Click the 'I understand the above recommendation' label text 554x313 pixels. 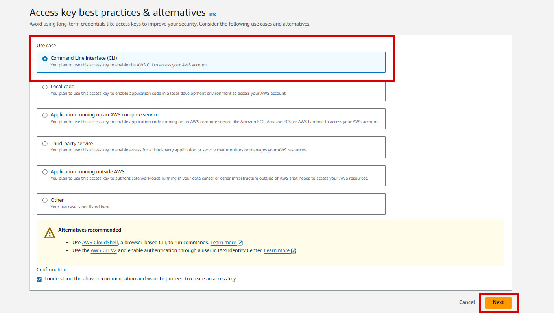click(140, 279)
